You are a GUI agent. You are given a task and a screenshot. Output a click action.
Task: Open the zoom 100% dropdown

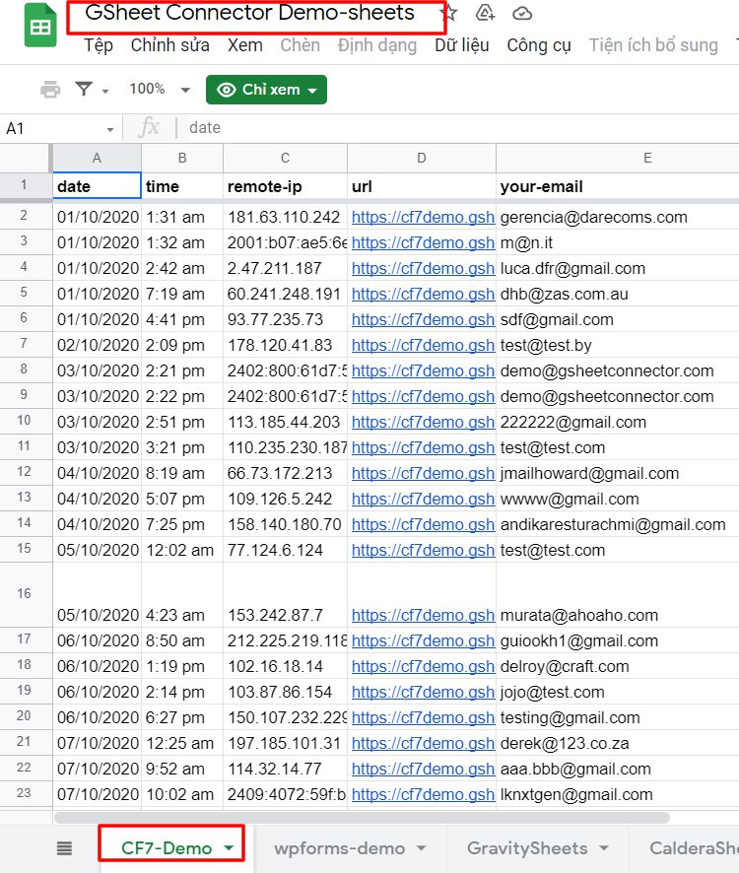(x=159, y=90)
